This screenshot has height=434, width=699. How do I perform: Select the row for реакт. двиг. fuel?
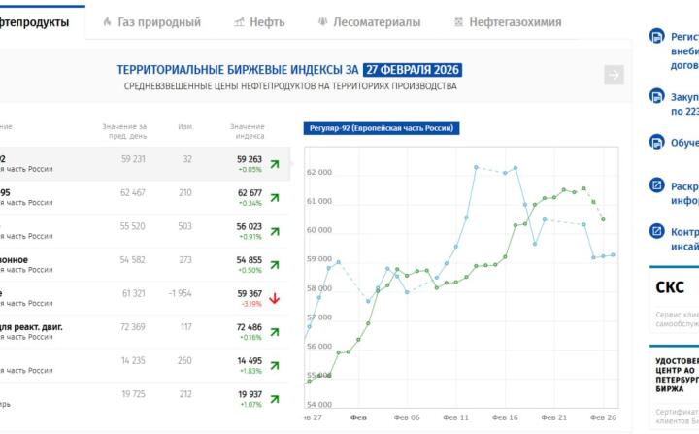tap(144, 332)
